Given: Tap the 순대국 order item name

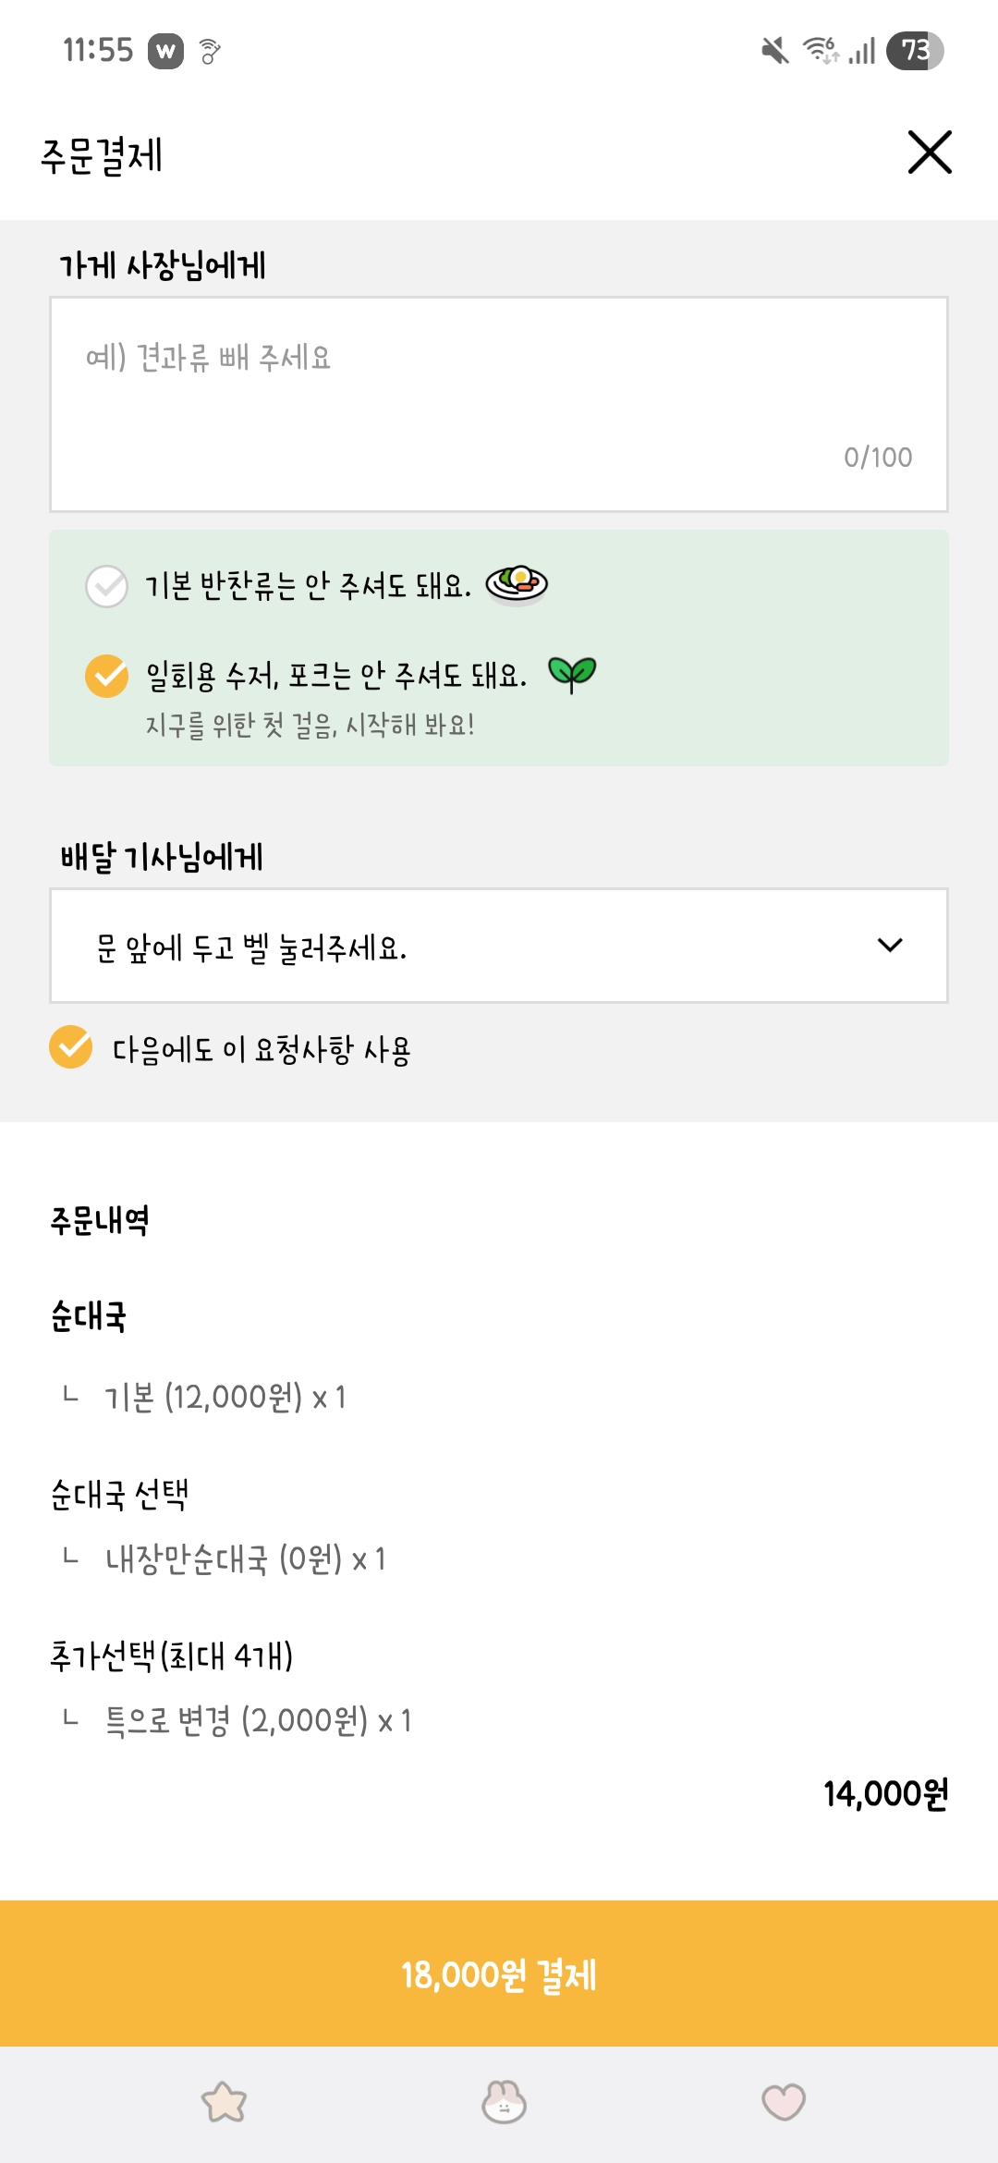Looking at the screenshot, I should pos(89,1316).
